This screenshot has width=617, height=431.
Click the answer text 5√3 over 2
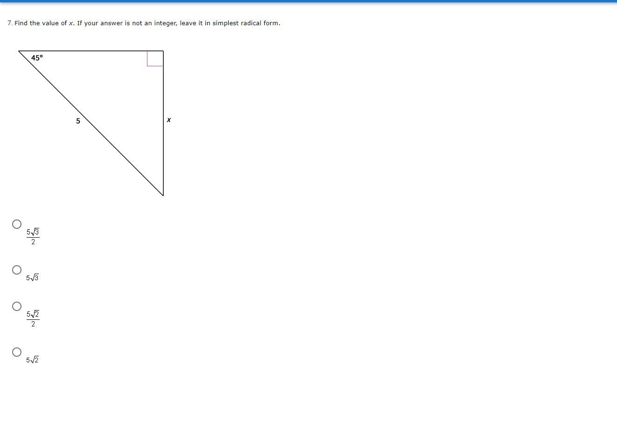(x=33, y=236)
